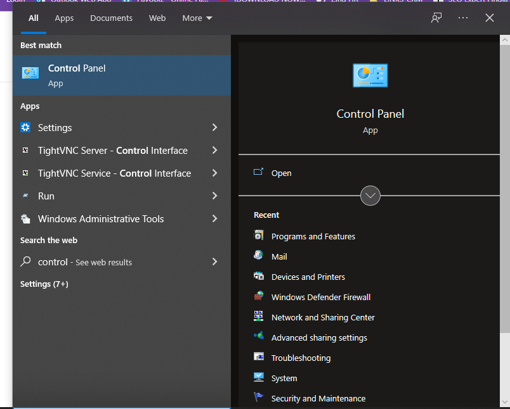Open the More filter dropdown
The image size is (510, 409).
coord(197,18)
